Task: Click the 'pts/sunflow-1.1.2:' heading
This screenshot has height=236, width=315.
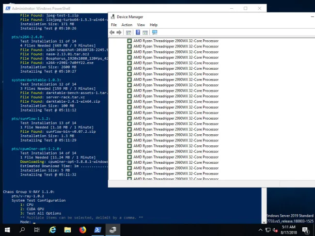Action: pos(31,119)
